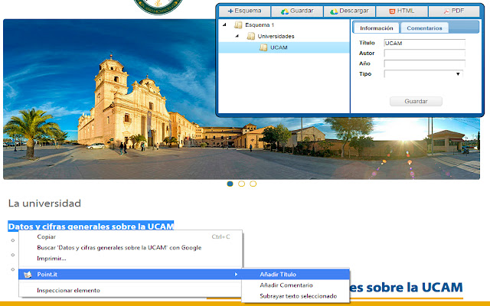Image resolution: width=490 pixels, height=306 pixels.
Task: Export the scheme as HTML
Action: coord(402,11)
